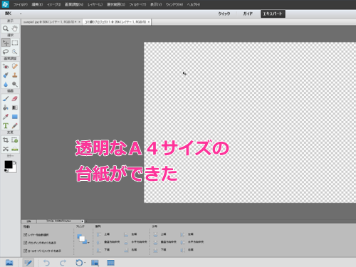Image resolution: width=356 pixels, height=267 pixels.
Task: Expand the Rotate direction dropdown arrow
Action: point(85,263)
